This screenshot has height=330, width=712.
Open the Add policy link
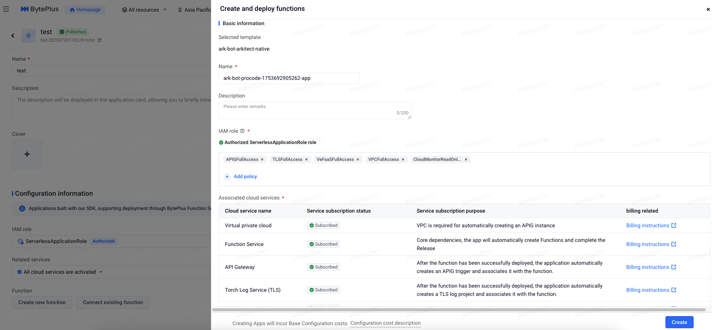pos(245,177)
